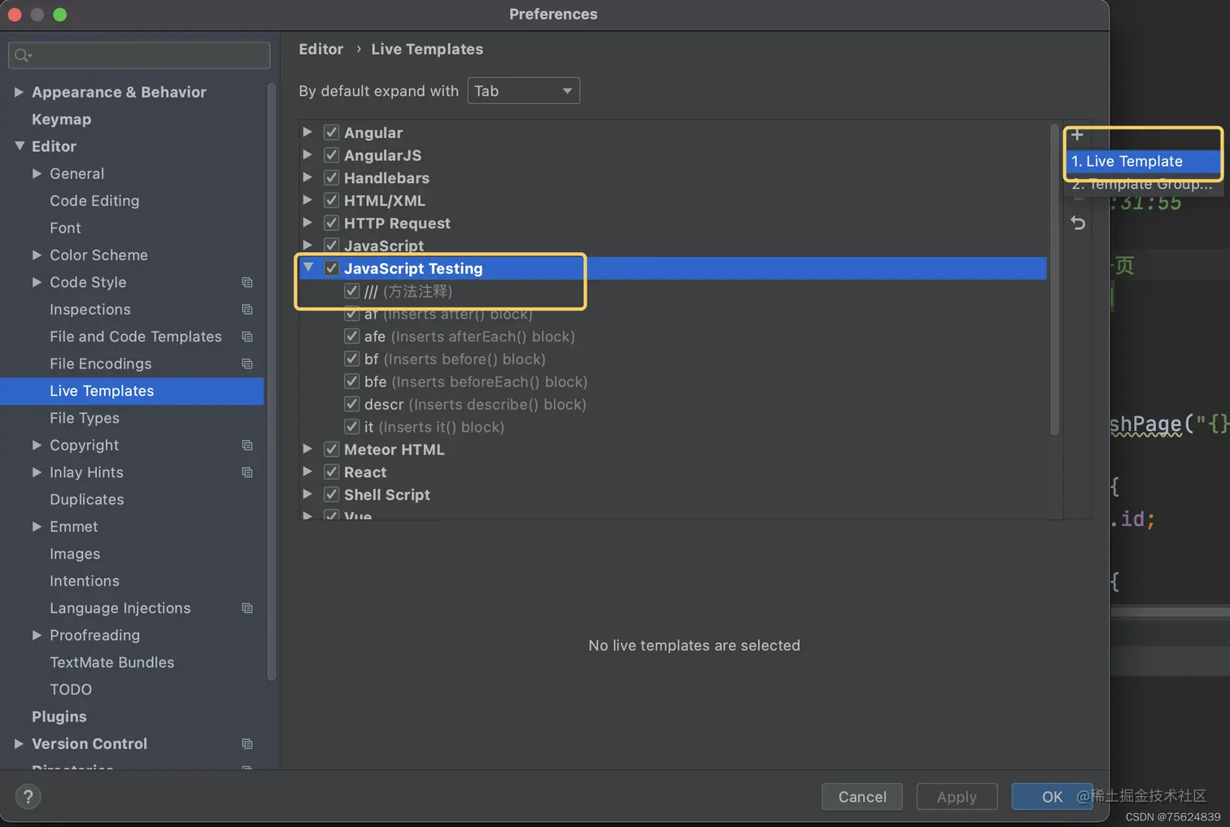
Task: Open the Intentions settings page
Action: (85, 581)
